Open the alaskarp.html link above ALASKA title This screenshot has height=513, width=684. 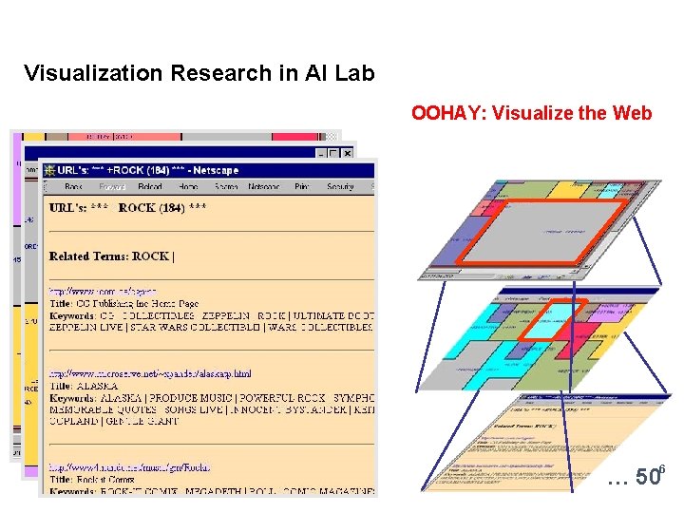point(150,373)
